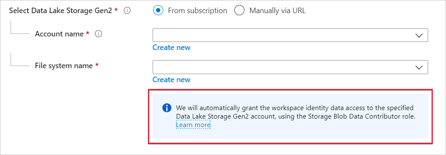Click the blue info icon in notification banner
This screenshot has width=446, height=155.
coord(167,108)
